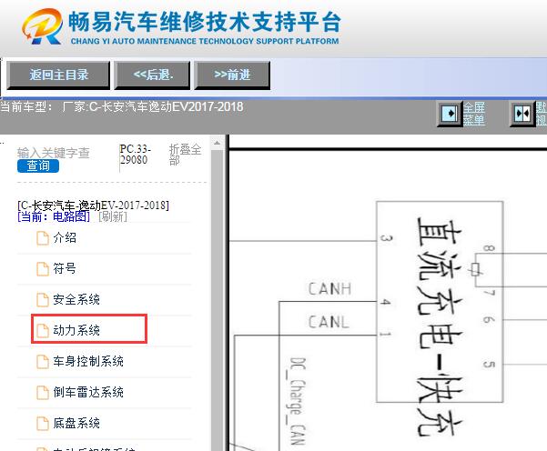Click the page icon beside 动力系统
Screen dimensions: 547x451
[x=43, y=330]
